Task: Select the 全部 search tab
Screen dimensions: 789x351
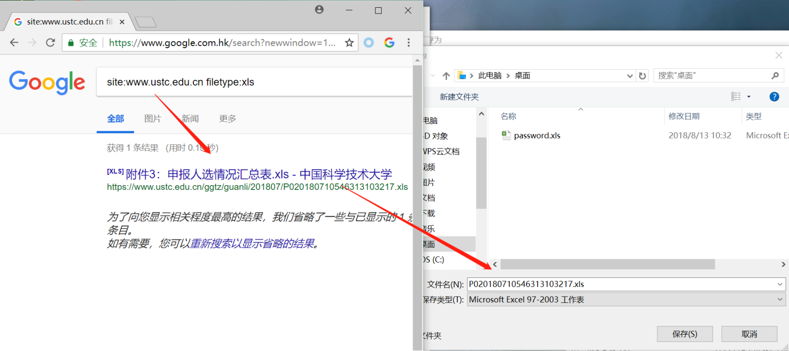Action: 115,119
